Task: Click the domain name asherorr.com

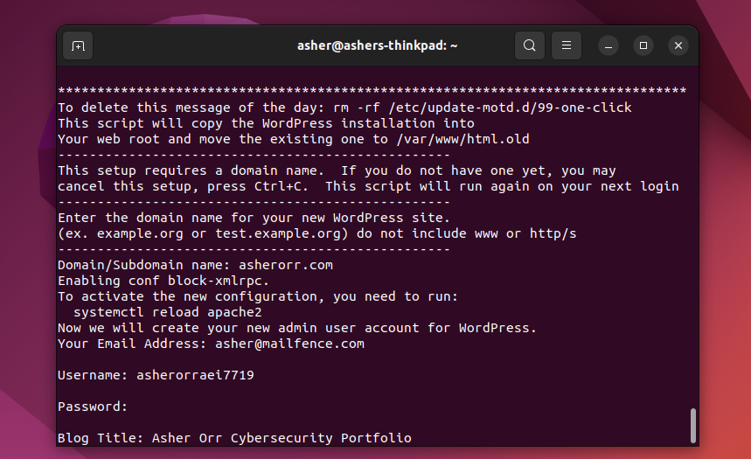Action: tap(286, 265)
